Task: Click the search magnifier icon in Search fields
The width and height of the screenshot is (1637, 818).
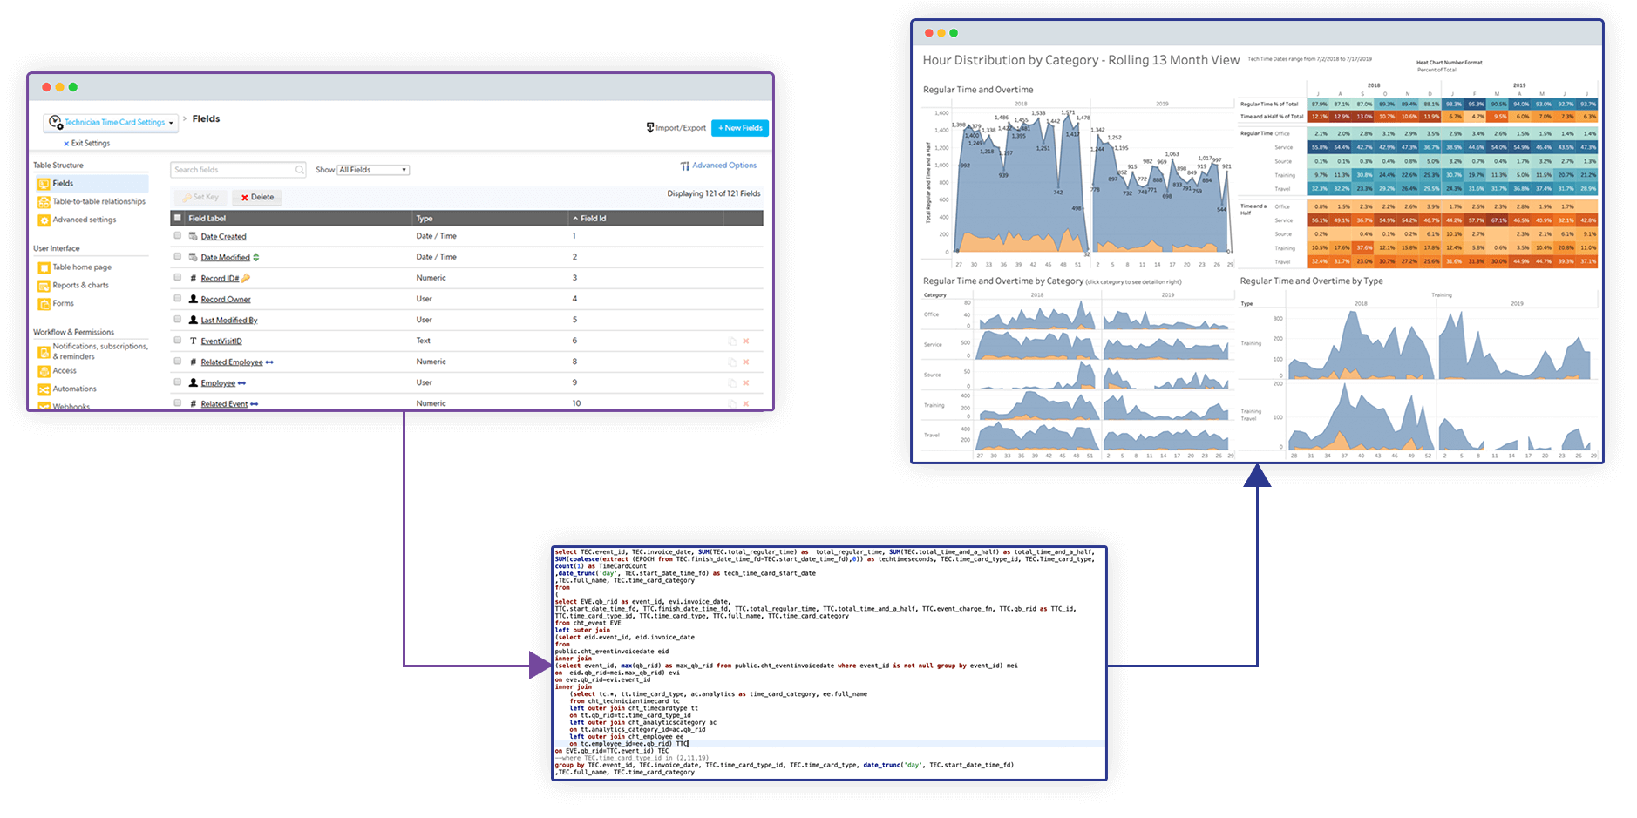Action: click(x=299, y=170)
